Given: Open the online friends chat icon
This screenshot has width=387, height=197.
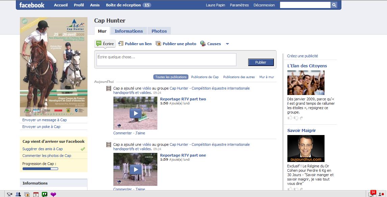Looking at the screenshot, I should pyautogui.click(x=381, y=194).
